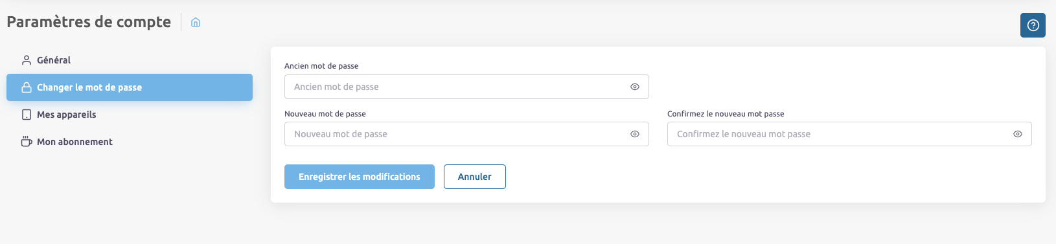Select the Changer le mot de passe tab

click(x=130, y=87)
